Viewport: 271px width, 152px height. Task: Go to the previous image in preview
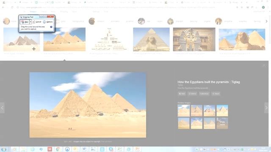tap(2, 108)
